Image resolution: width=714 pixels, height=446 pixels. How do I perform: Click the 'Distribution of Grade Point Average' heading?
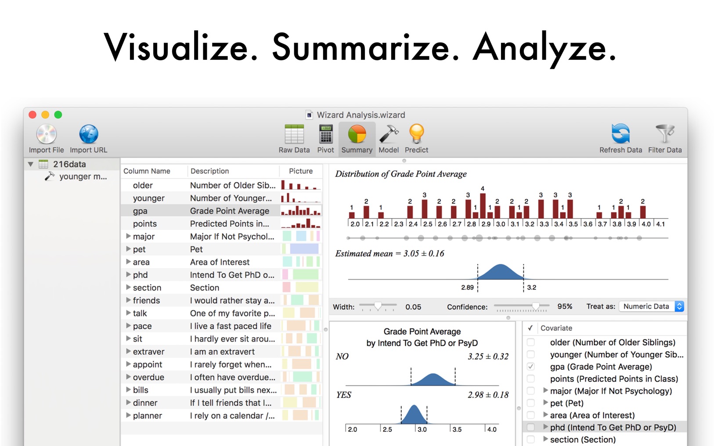point(400,174)
